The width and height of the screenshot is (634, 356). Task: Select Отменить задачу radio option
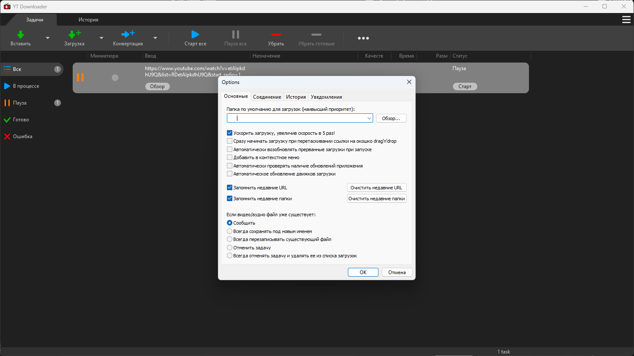[x=229, y=248]
